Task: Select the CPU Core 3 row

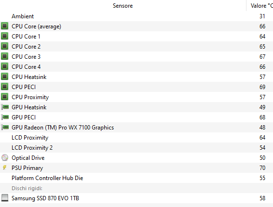Action: [136, 57]
